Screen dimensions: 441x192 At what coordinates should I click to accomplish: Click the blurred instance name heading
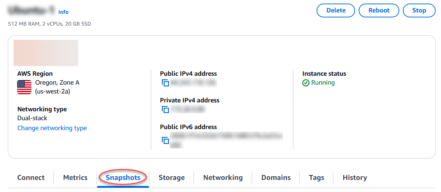click(31, 10)
